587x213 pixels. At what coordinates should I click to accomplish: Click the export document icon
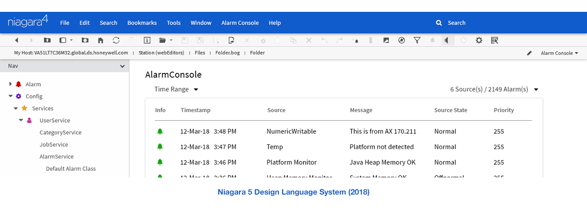(x=231, y=41)
